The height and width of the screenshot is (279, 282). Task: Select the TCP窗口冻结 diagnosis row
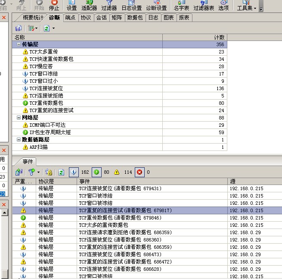click(120, 74)
